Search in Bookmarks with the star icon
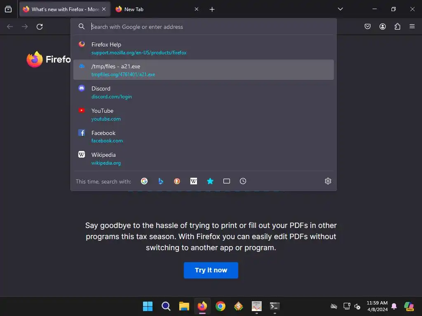422x316 pixels. [210, 181]
